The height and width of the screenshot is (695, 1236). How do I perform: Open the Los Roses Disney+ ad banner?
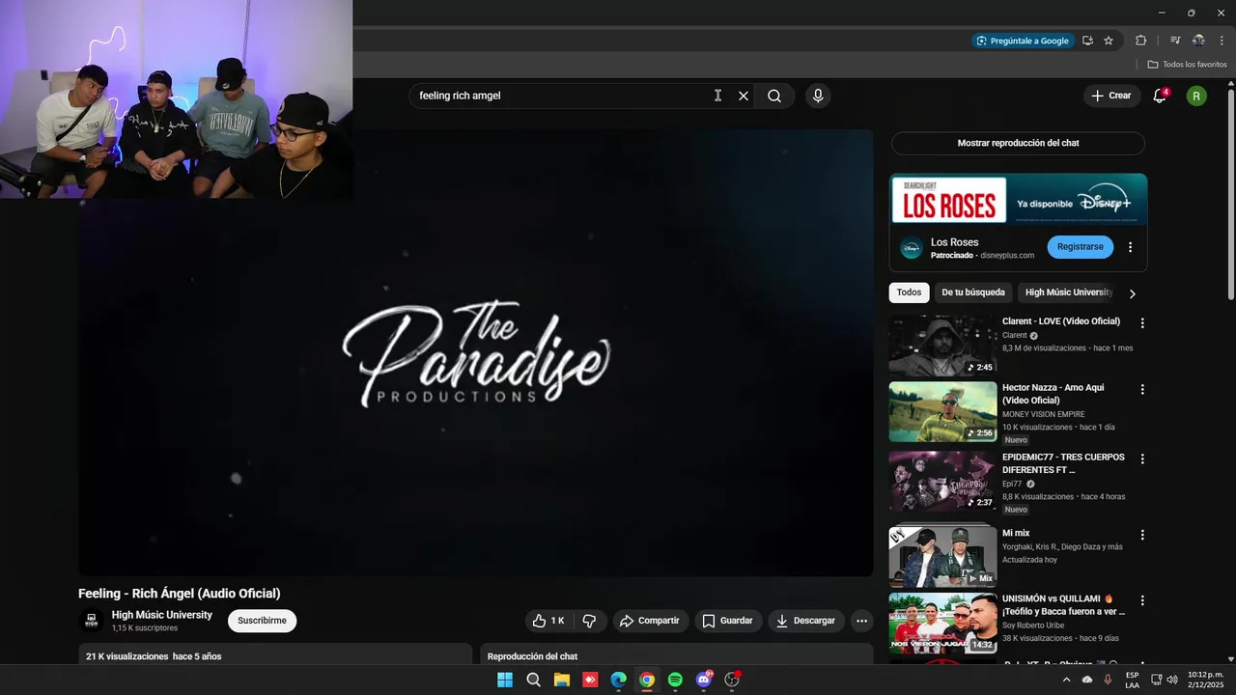[x=1018, y=199]
